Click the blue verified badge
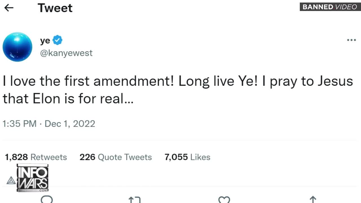The height and width of the screenshot is (203, 361). [58, 40]
